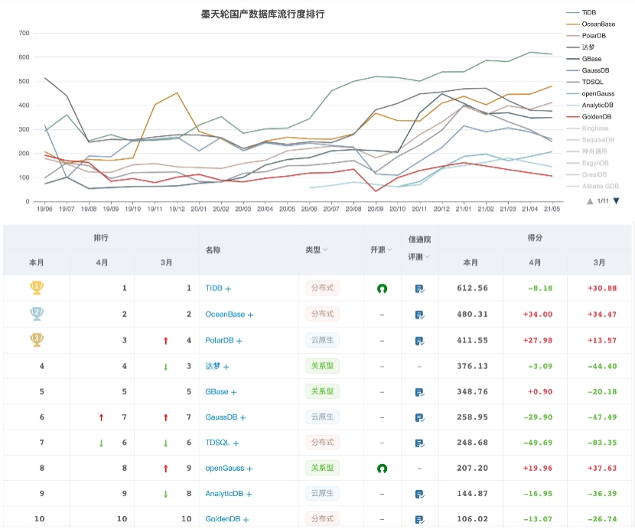Open GBase's evaluation certificate icon
The width and height of the screenshot is (635, 529).
click(x=419, y=392)
